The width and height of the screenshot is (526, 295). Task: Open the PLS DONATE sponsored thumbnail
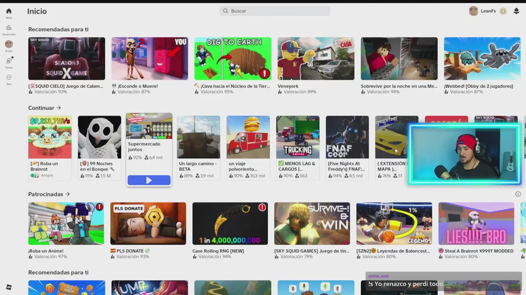pos(148,223)
